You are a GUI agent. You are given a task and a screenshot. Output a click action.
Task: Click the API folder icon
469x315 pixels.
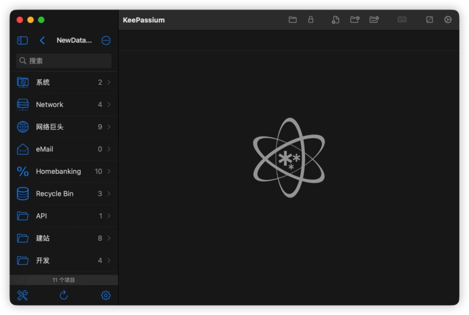pyautogui.click(x=23, y=216)
